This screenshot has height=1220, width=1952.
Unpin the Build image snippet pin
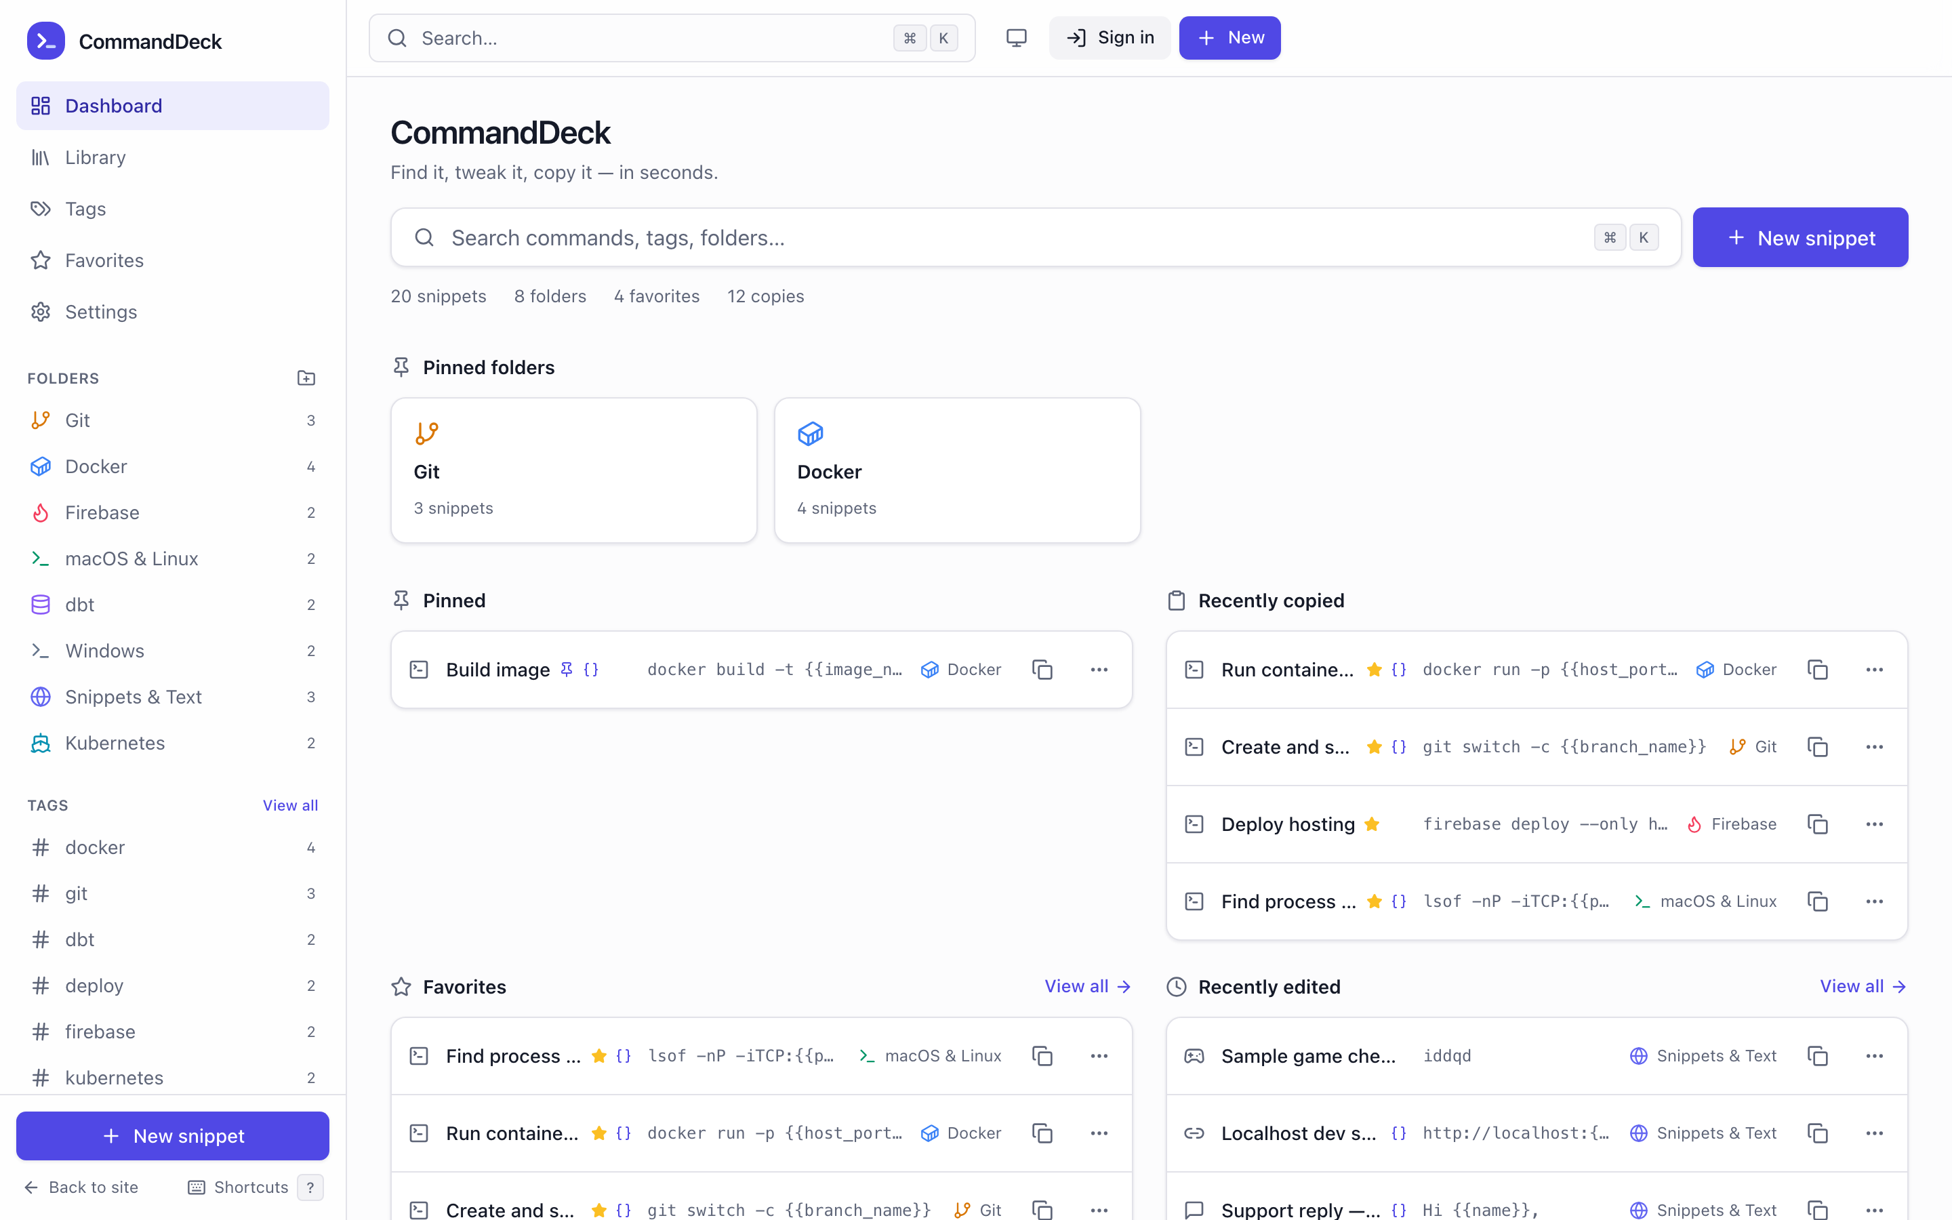(566, 670)
